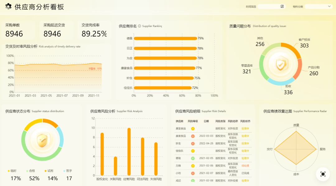The height and width of the screenshot is (186, 336).
Task: Click the coral 产品分赔 donut segment
Action: click(x=298, y=70)
